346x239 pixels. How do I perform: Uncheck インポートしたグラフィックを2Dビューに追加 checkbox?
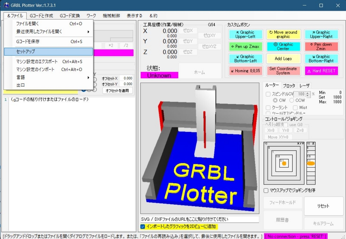(143, 227)
